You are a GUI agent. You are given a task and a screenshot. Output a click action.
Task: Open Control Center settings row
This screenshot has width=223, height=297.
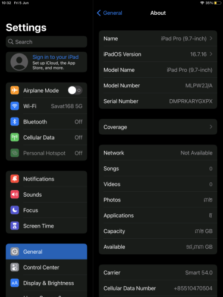point(46,267)
